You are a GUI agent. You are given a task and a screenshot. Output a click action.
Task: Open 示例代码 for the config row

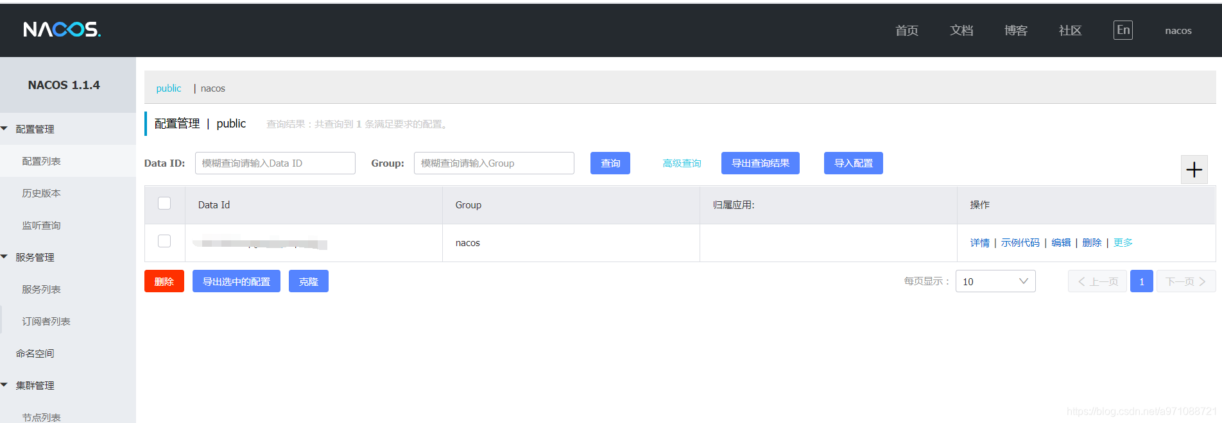[x=1020, y=243]
